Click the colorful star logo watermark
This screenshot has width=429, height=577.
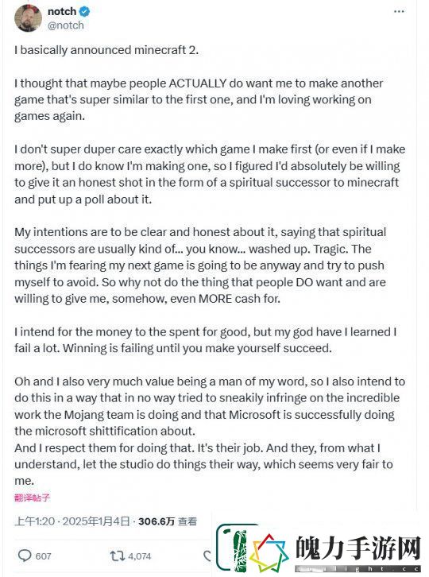coord(269,553)
